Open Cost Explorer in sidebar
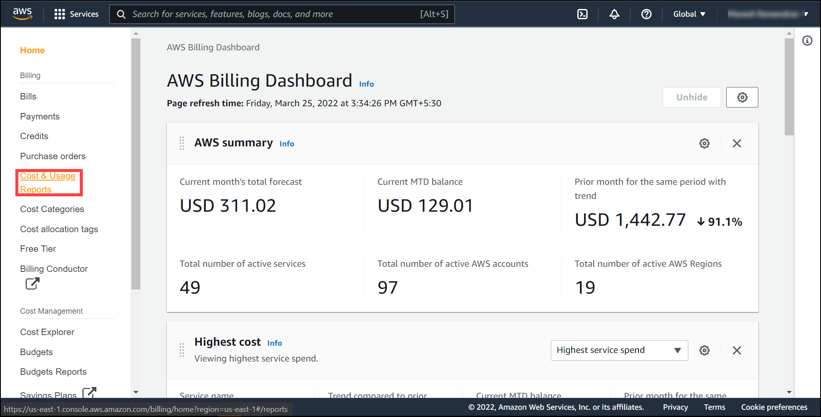 [x=47, y=332]
